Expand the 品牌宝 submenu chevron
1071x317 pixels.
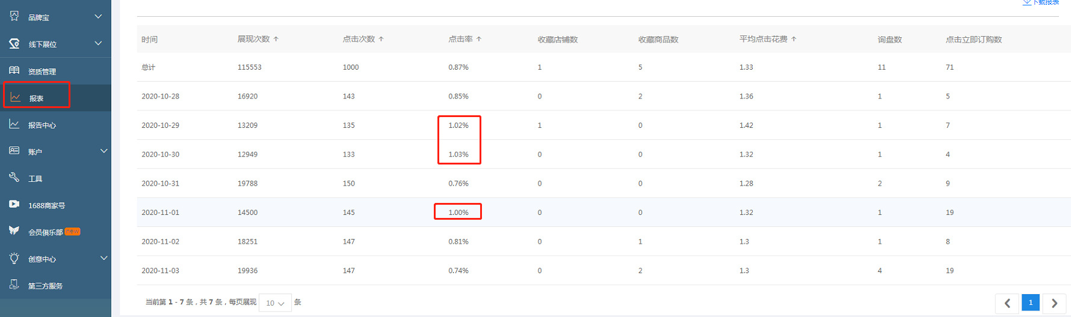(98, 16)
